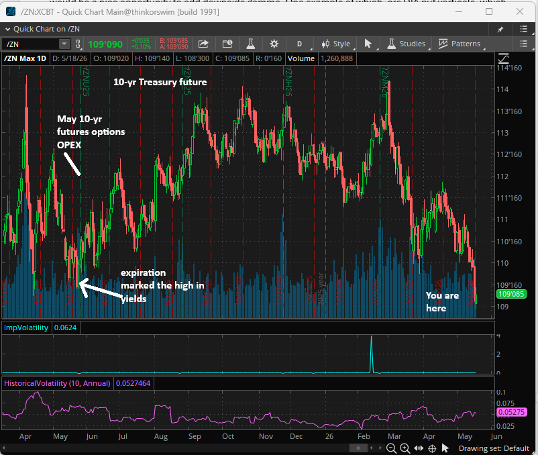Click the pan chart arrows icon
The width and height of the screenshot is (538, 455).
tap(419, 448)
